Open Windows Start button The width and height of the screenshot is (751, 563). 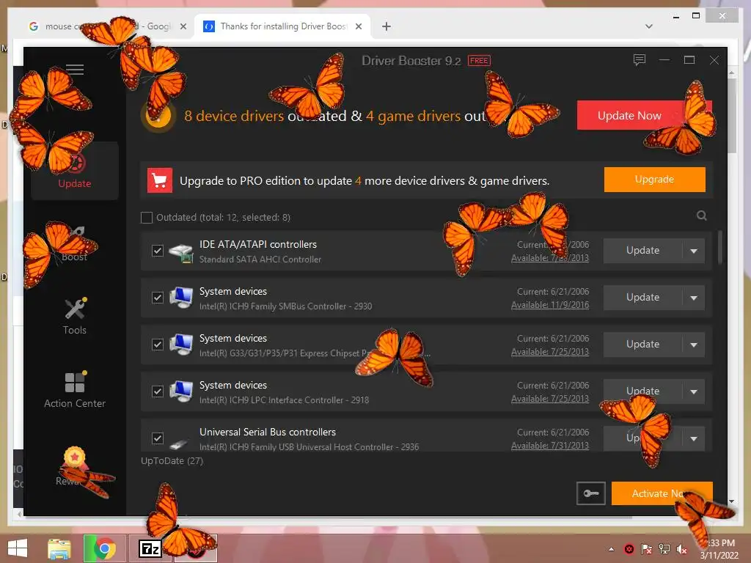(x=18, y=548)
